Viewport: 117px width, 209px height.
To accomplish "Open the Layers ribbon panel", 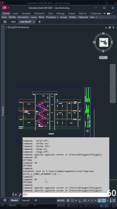I will click(x=34, y=17).
